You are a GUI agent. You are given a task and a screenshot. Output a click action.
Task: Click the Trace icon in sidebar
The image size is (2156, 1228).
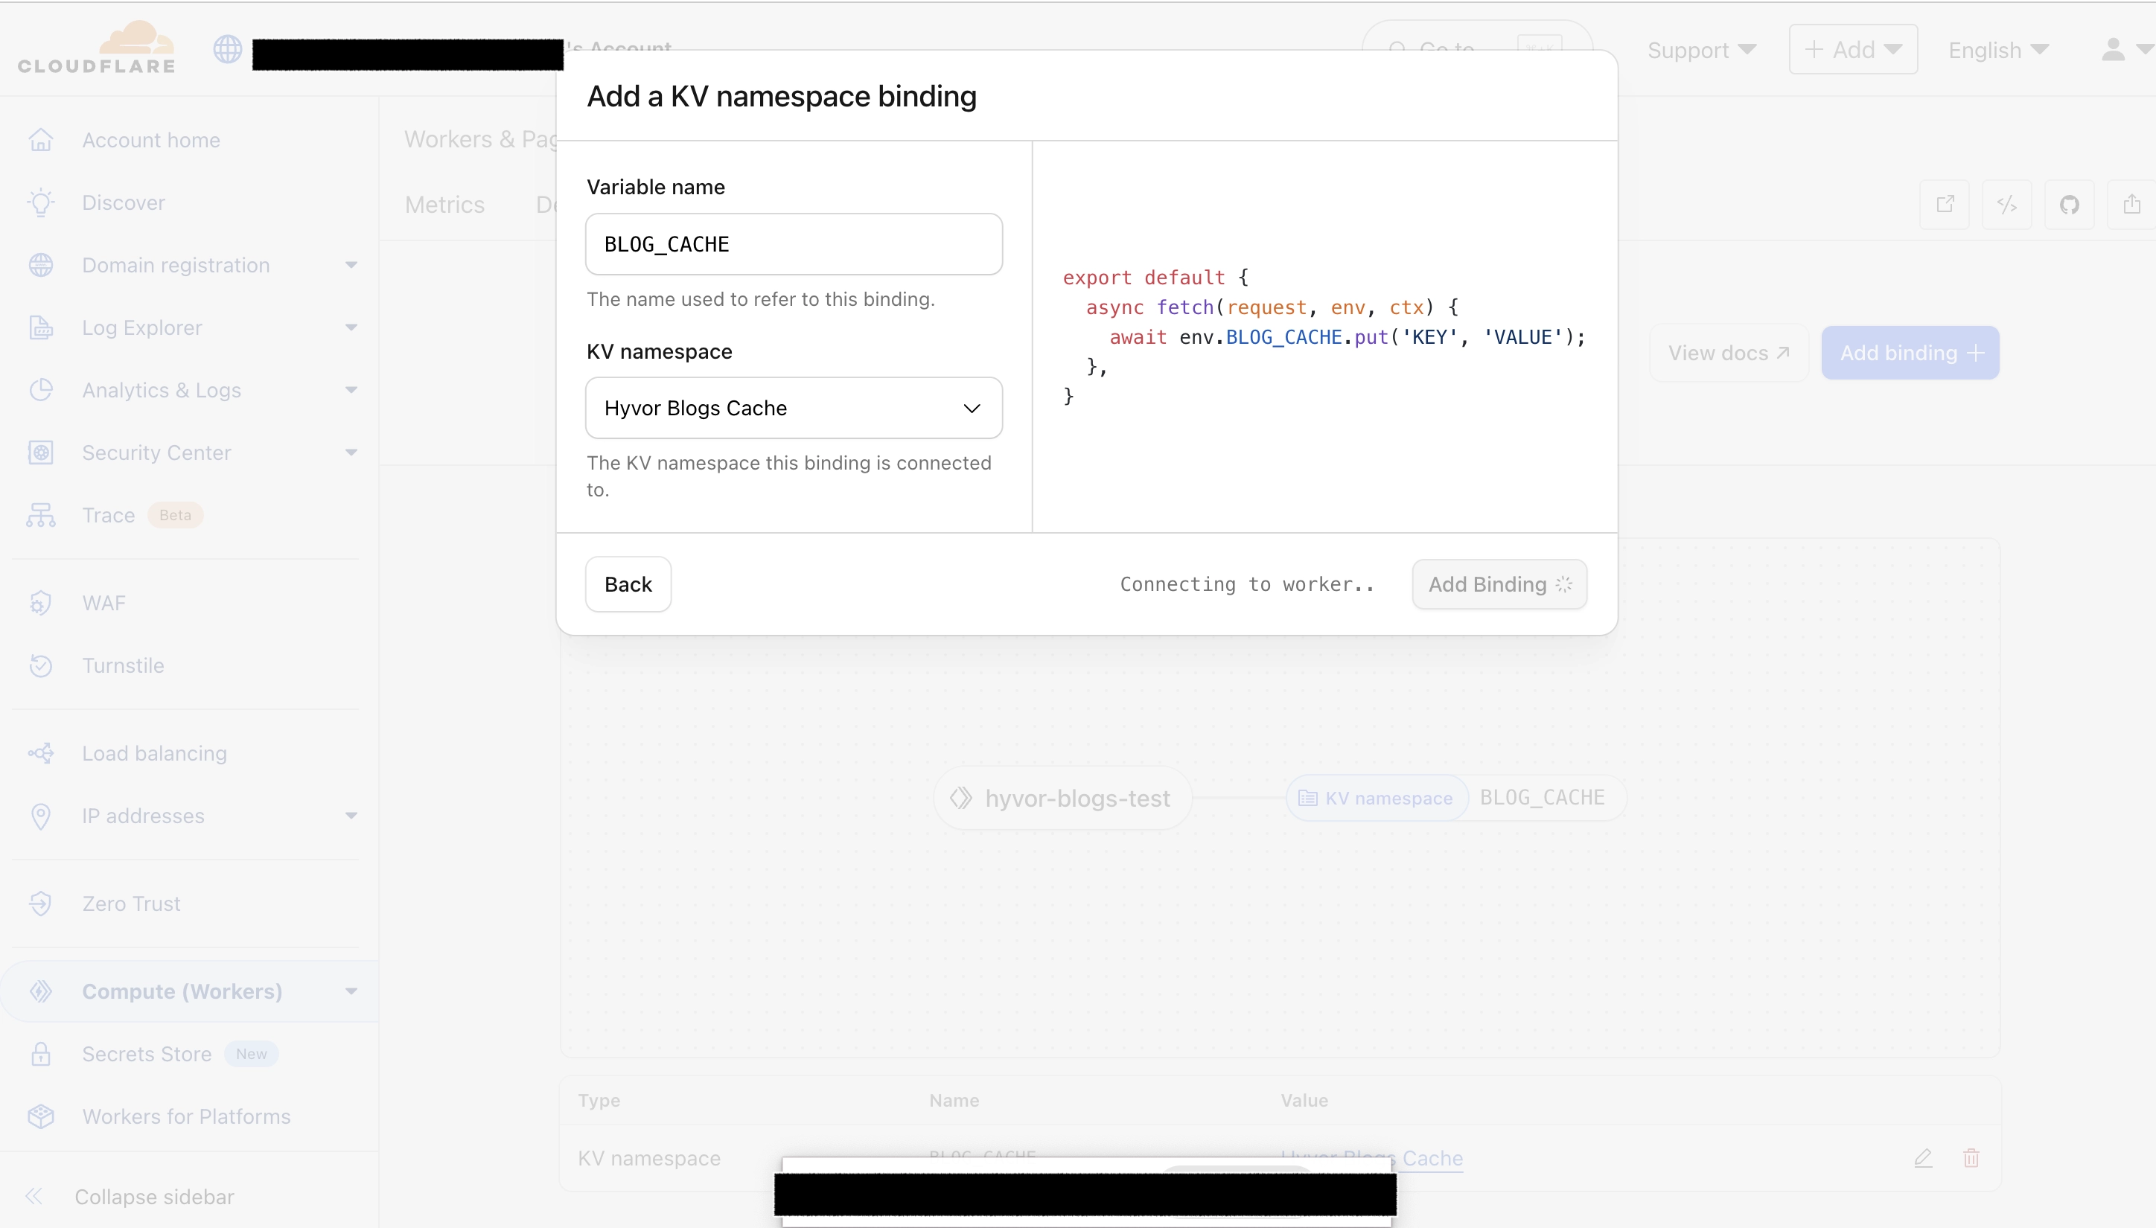click(40, 514)
